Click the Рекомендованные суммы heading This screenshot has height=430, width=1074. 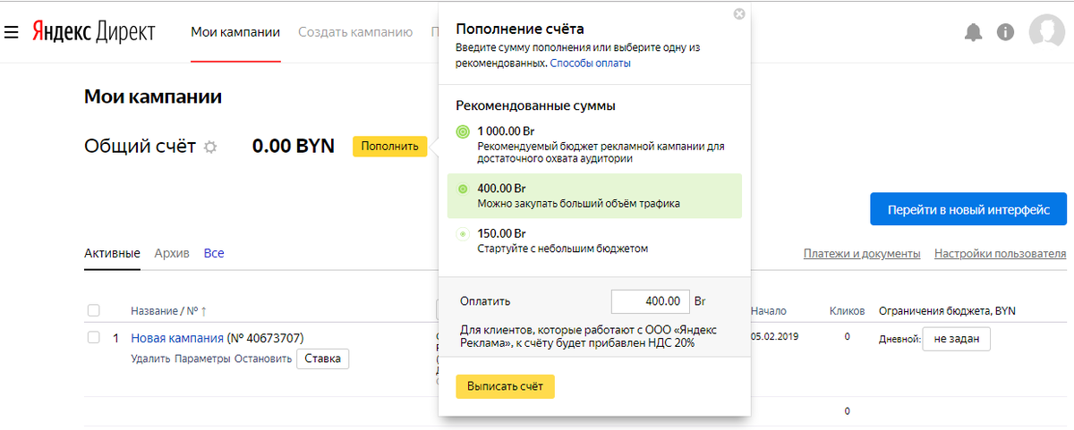[x=535, y=105]
